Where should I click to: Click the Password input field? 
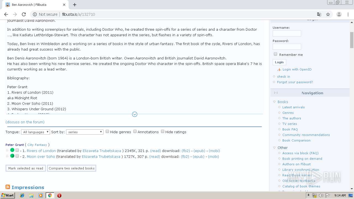[287, 47]
